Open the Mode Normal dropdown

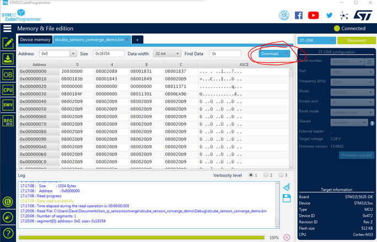coord(352,92)
